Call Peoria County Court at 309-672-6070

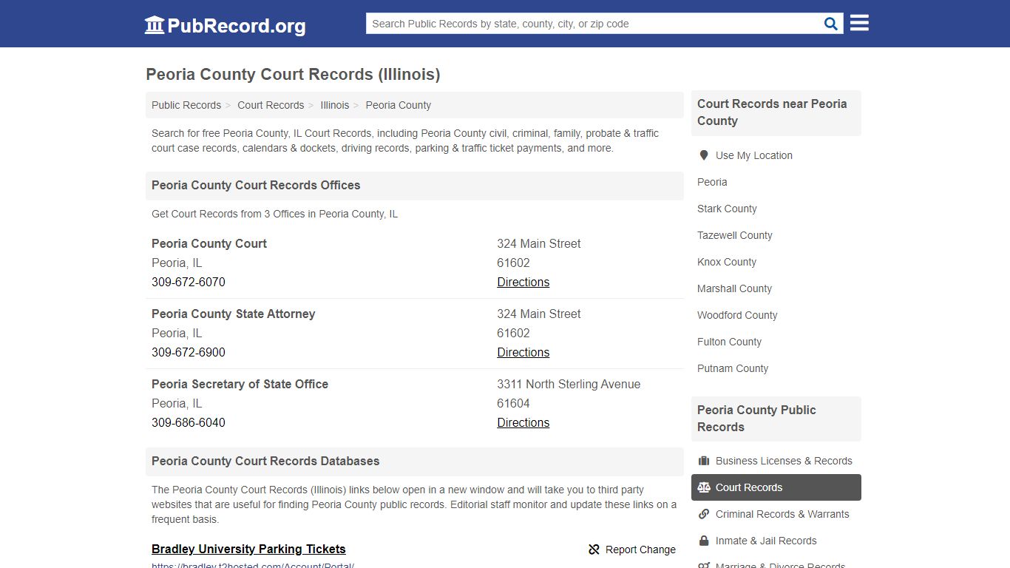[x=189, y=282]
